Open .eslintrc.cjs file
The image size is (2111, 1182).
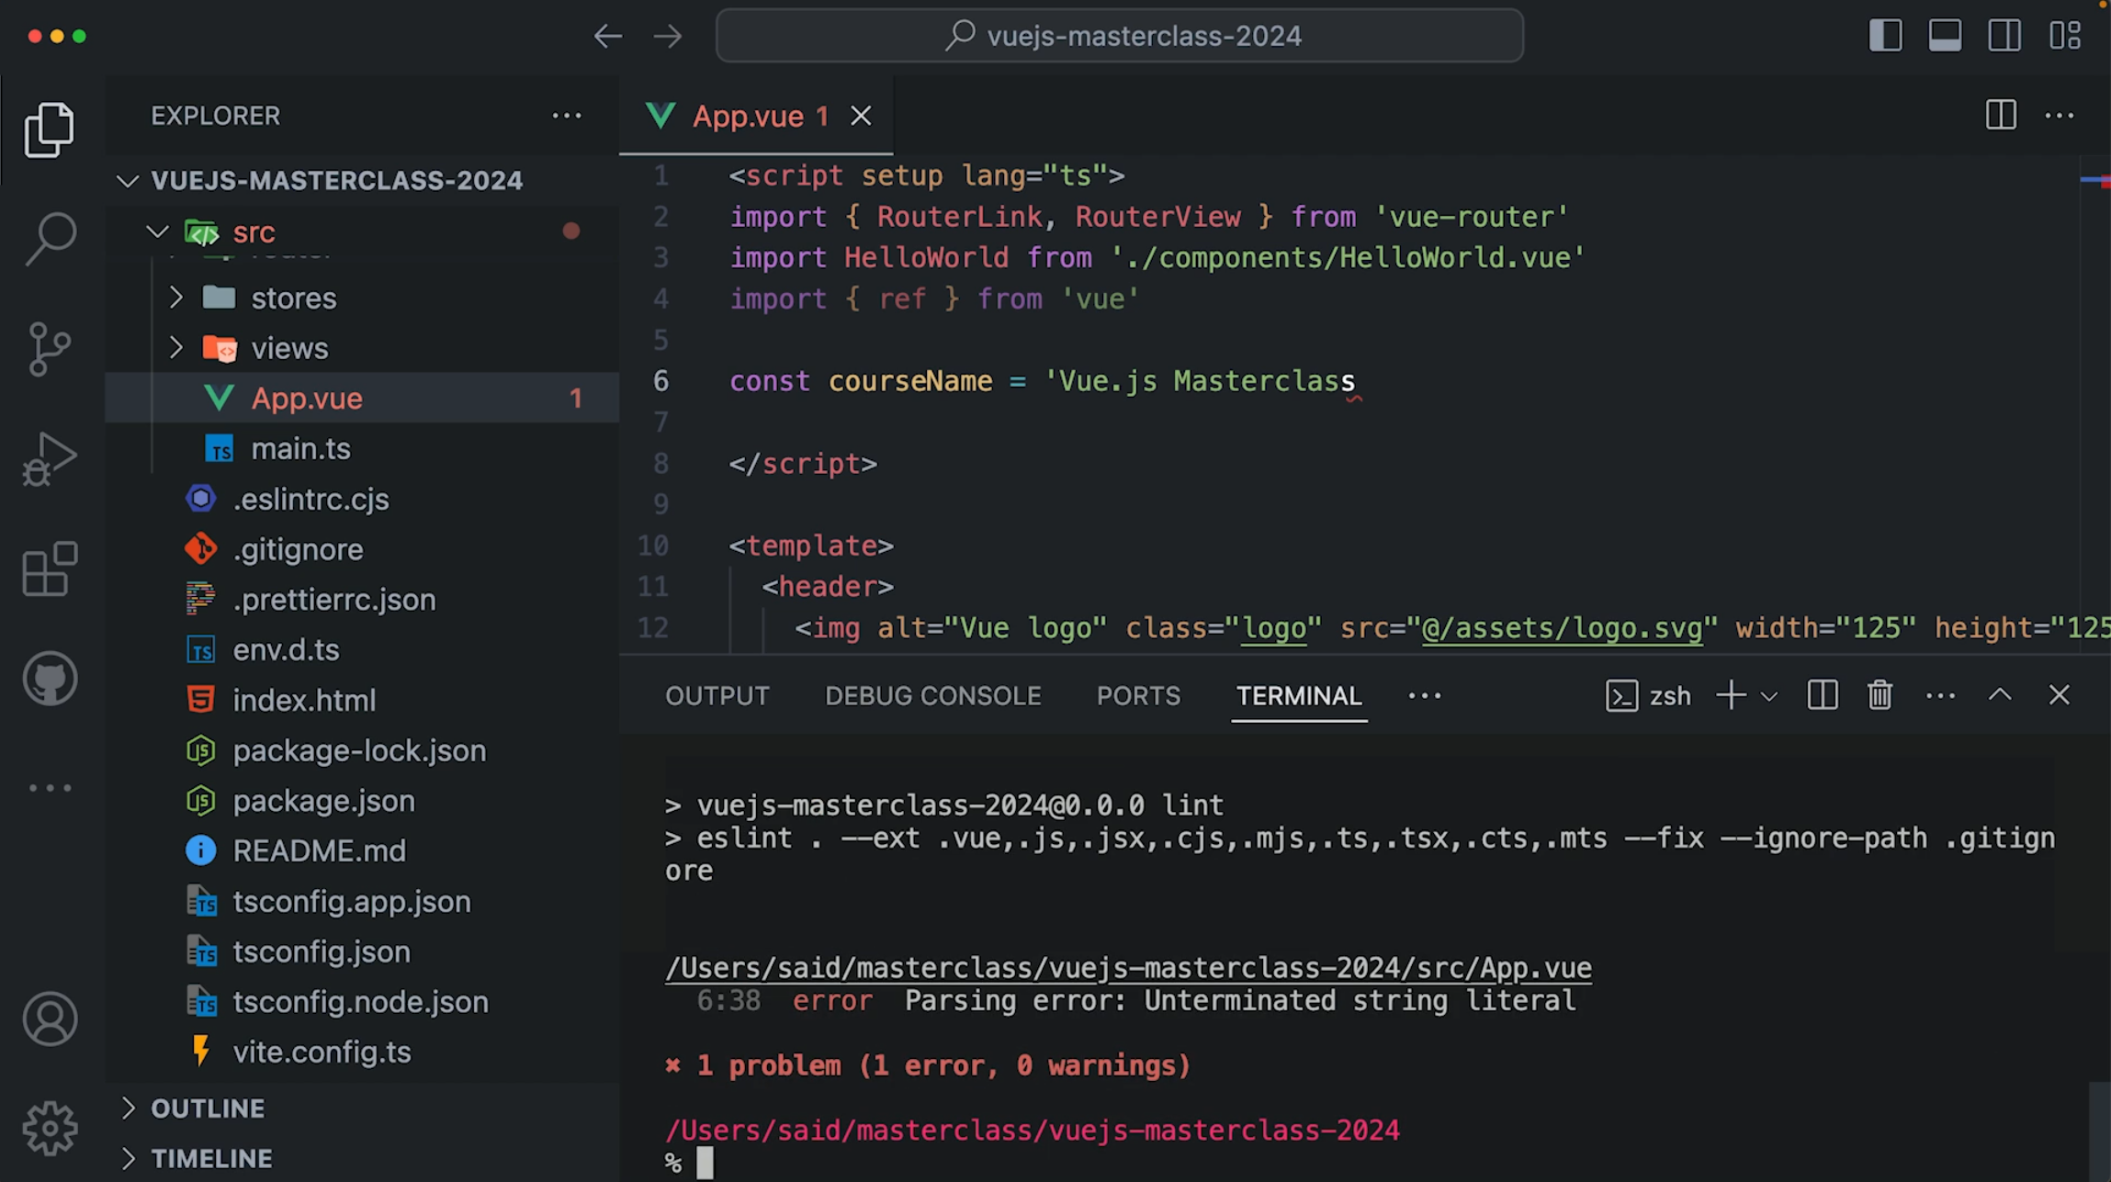(362, 499)
